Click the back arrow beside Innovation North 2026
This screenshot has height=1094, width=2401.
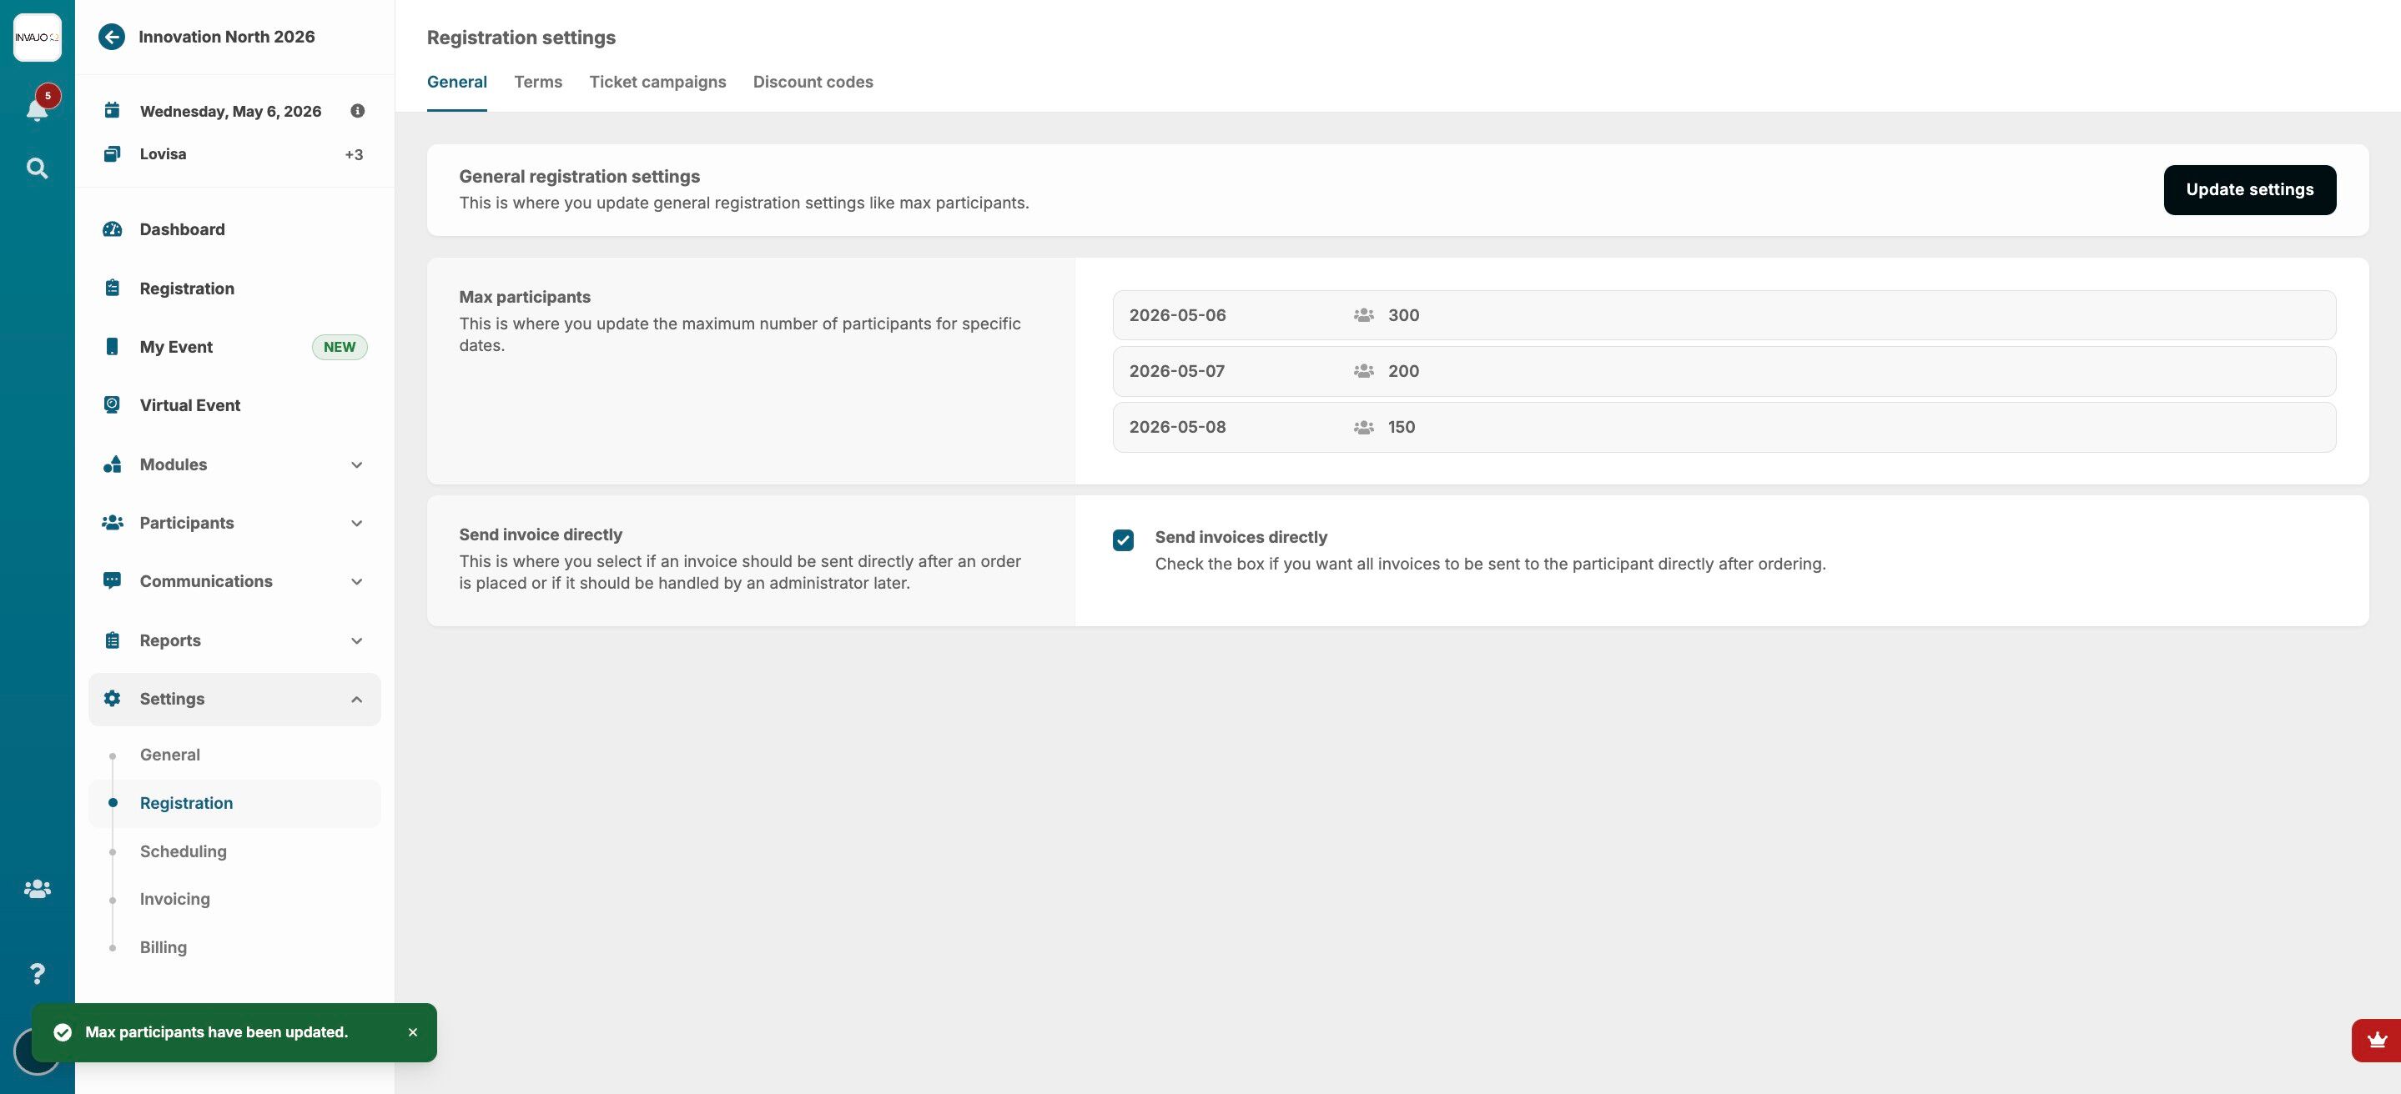[111, 37]
